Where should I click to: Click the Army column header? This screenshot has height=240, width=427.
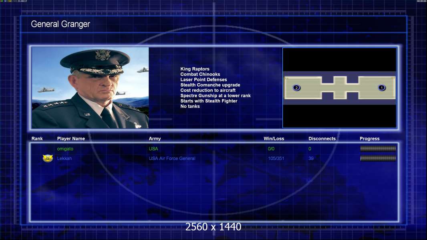[155, 138]
